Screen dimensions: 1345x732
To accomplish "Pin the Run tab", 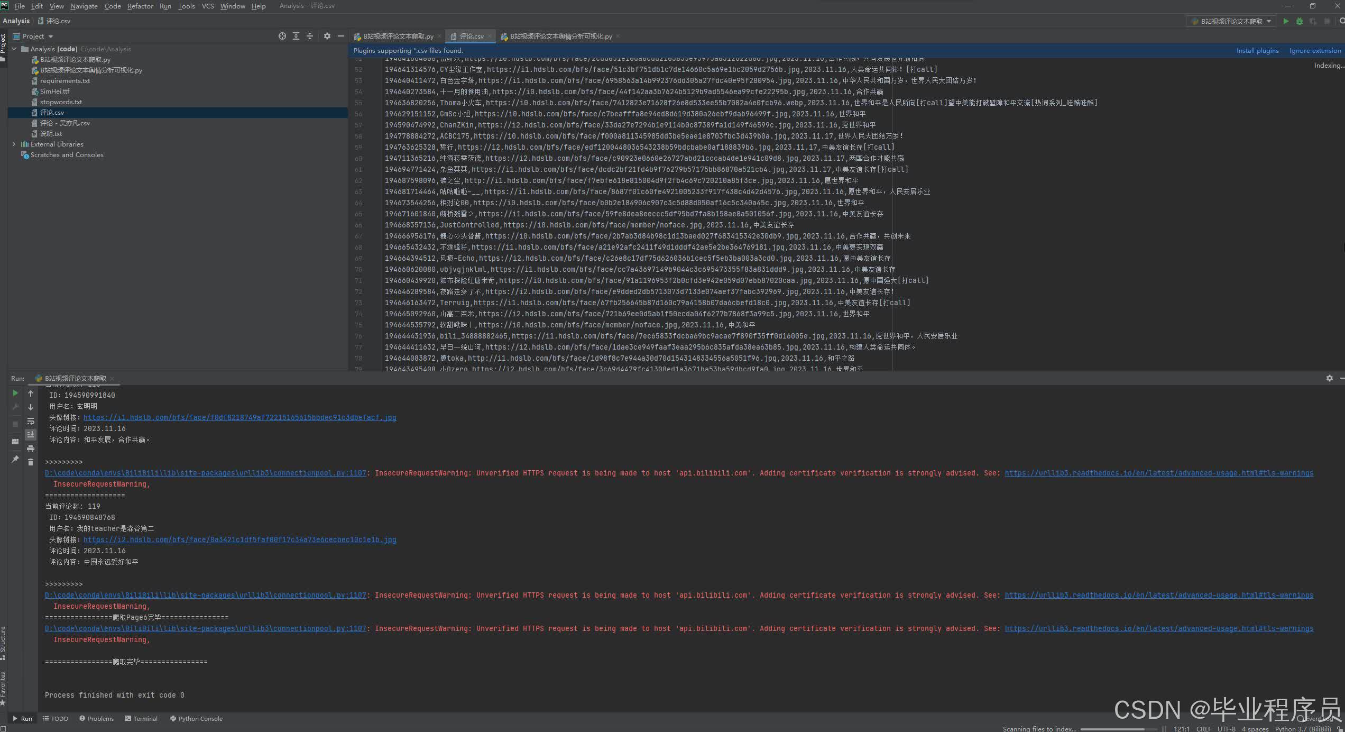I will [x=15, y=460].
